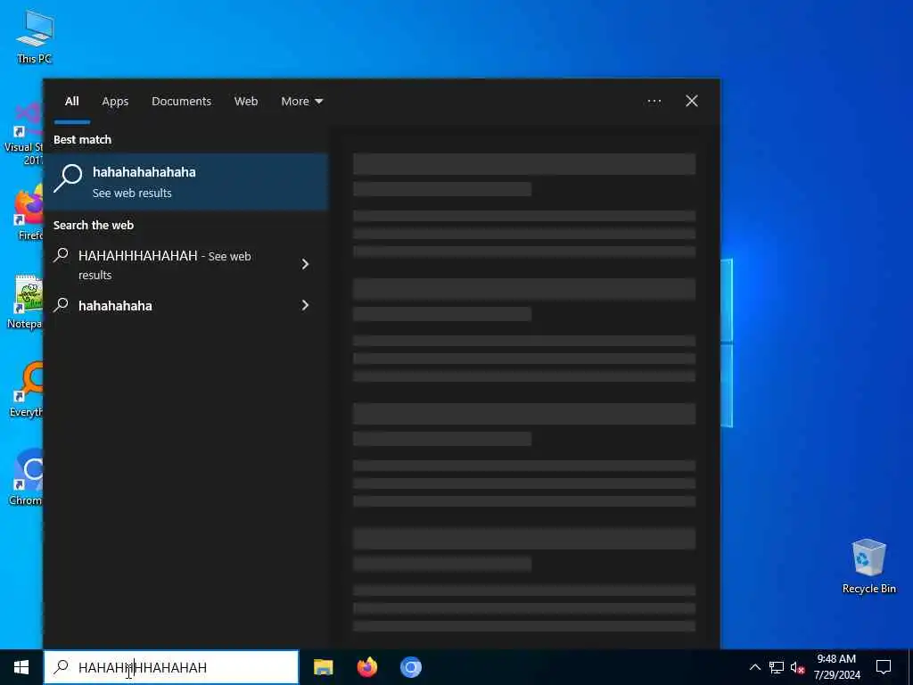Click the search magnifier in taskbar box

[x=62, y=667]
